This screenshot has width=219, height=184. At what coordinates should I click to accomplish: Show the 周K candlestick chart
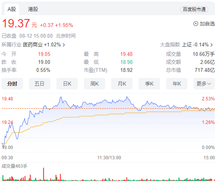point(94,84)
